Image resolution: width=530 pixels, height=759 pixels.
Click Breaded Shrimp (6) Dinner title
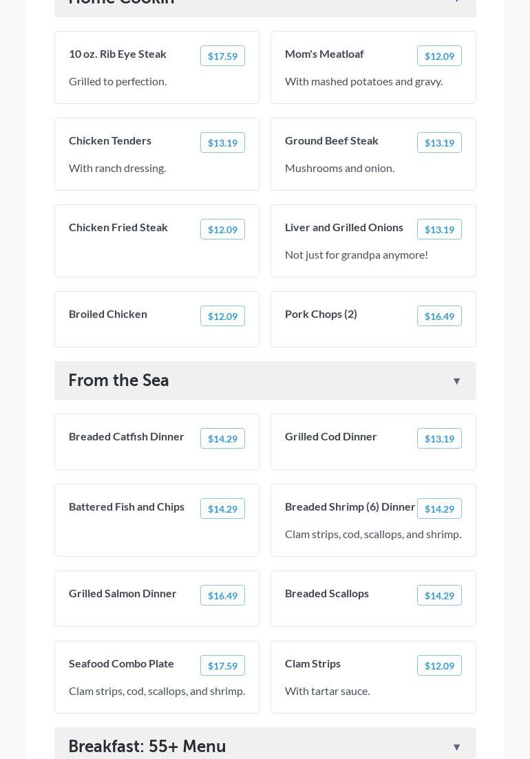tap(350, 506)
